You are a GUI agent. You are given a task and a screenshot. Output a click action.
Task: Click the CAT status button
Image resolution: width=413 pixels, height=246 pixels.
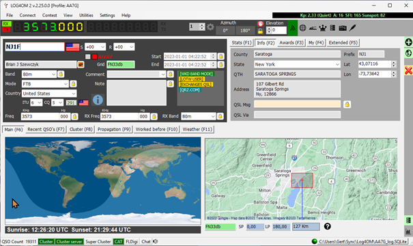[x=118, y=241]
